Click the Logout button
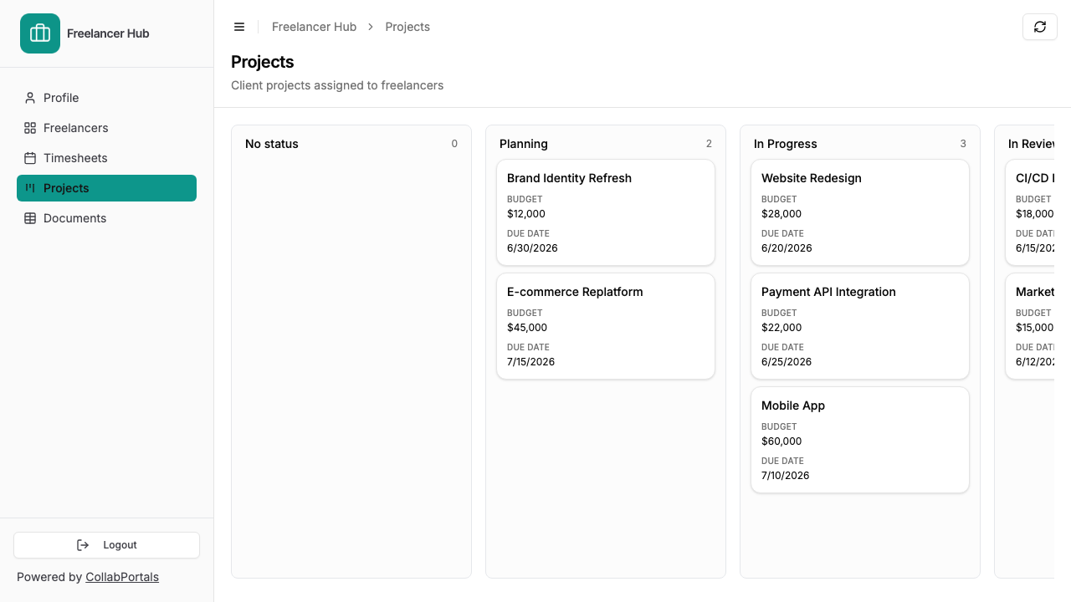Screen dimensions: 1071x602 point(106,545)
